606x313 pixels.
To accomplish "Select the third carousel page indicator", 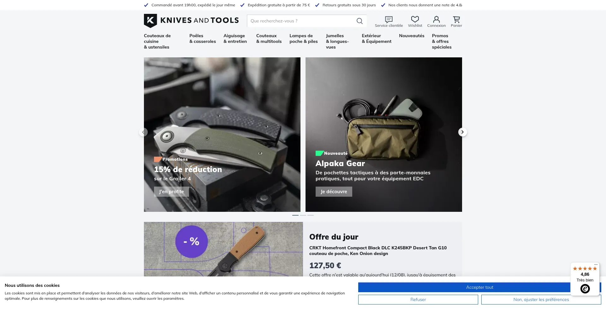I will [x=311, y=215].
